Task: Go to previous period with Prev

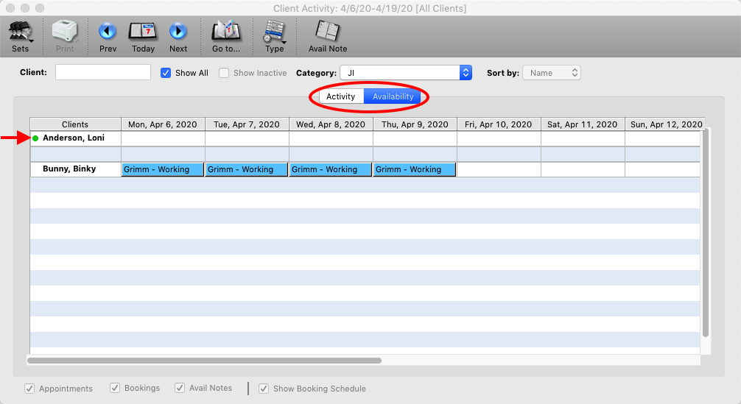Action: (x=108, y=36)
